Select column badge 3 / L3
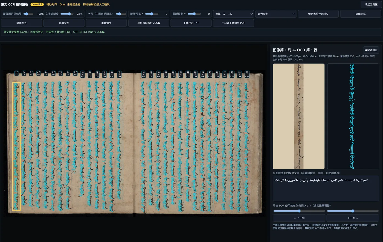 click(x=31, y=73)
